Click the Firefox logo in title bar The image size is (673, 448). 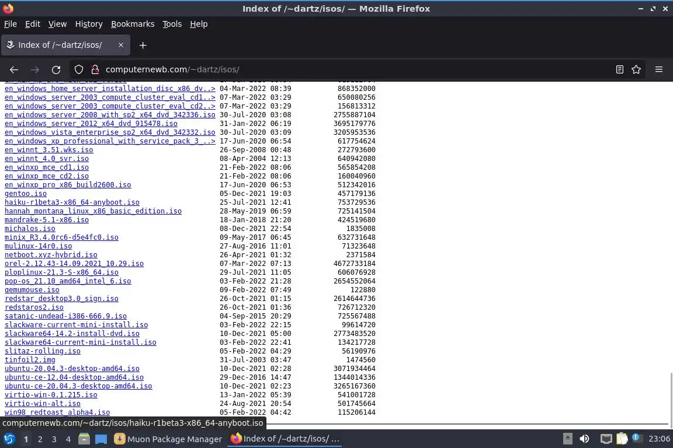coord(8,9)
